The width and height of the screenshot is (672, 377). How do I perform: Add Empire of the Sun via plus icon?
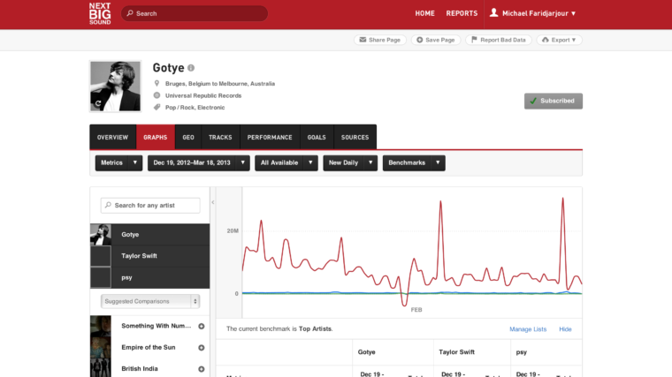202,348
